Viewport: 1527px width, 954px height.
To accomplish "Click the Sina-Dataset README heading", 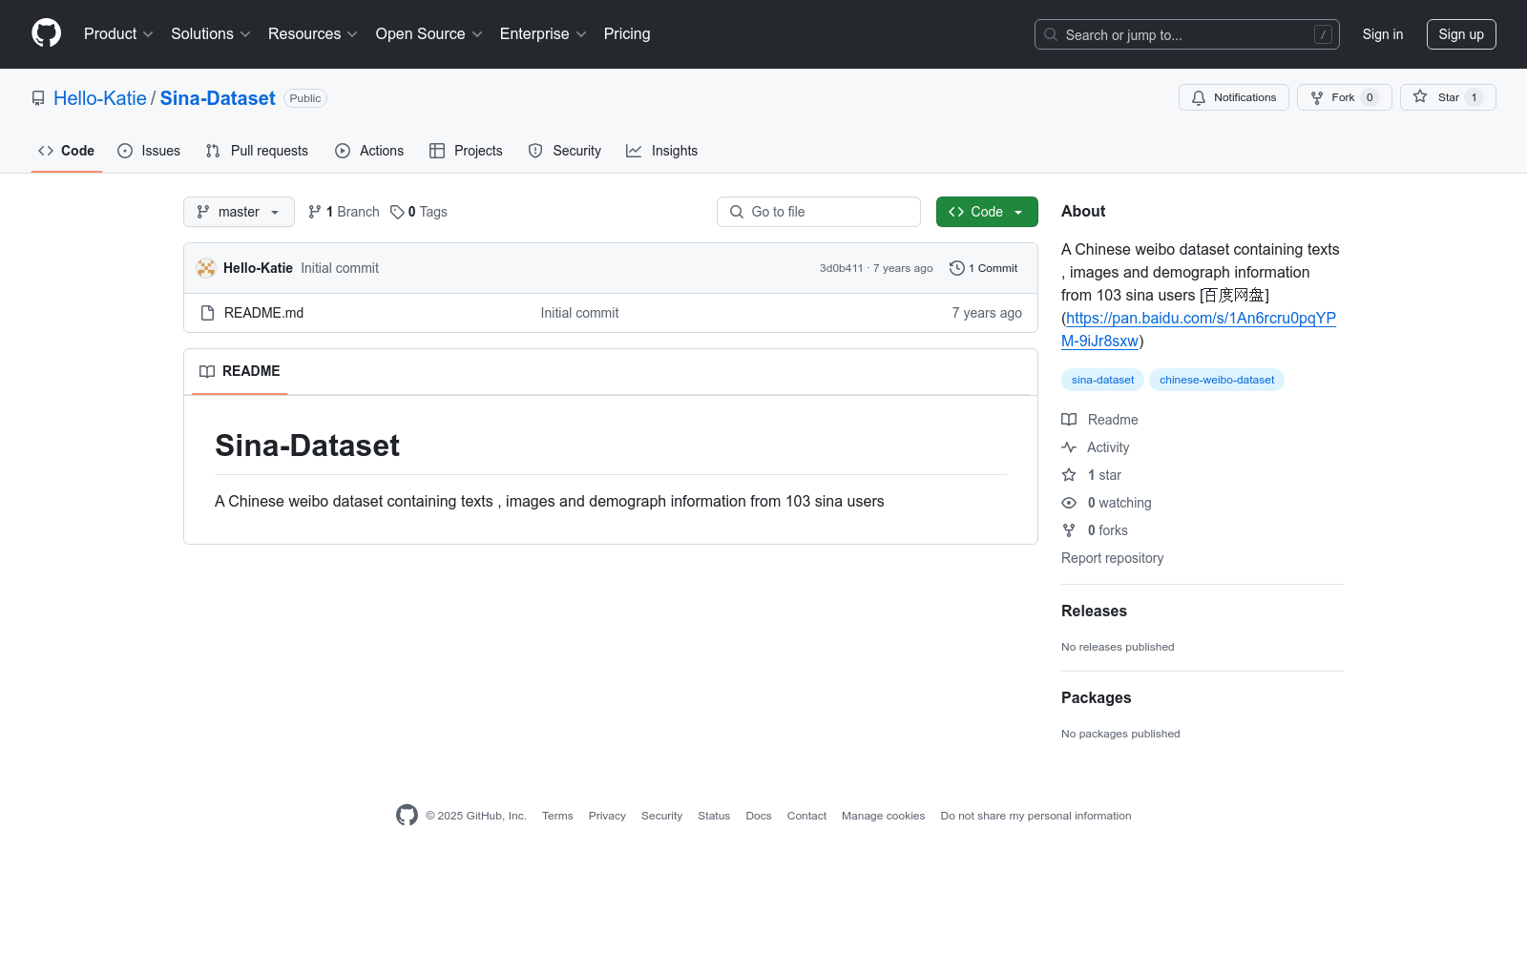I will (306, 446).
